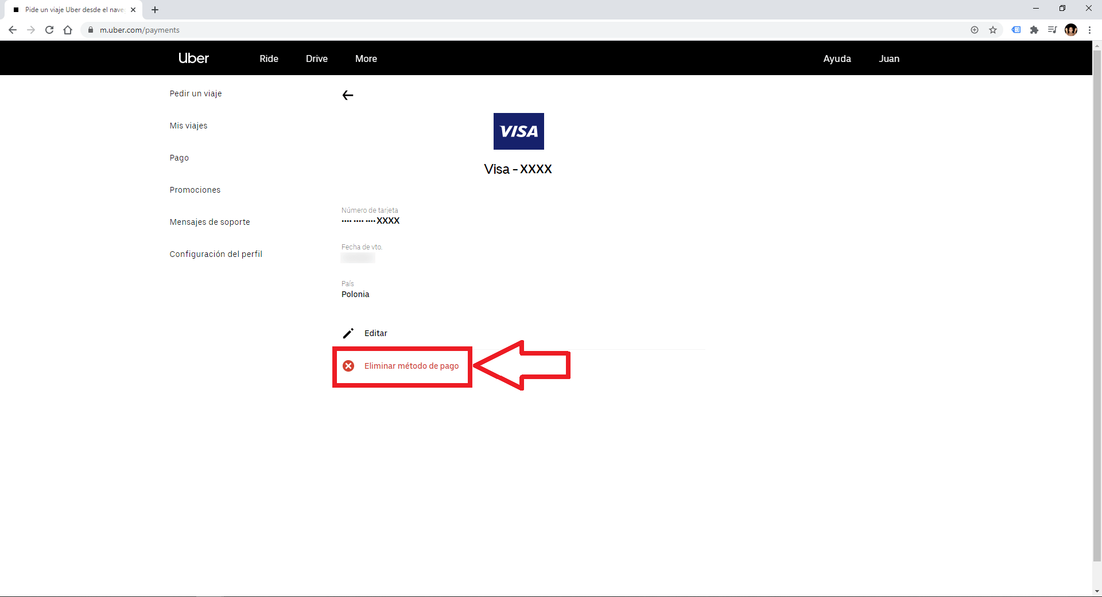
Task: Open Juan account menu
Action: point(889,58)
